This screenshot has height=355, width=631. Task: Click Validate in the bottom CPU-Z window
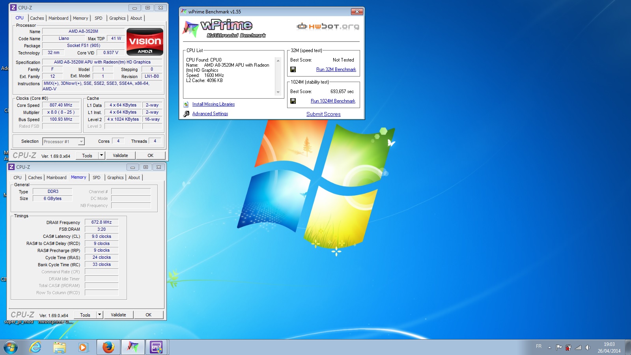coord(118,315)
